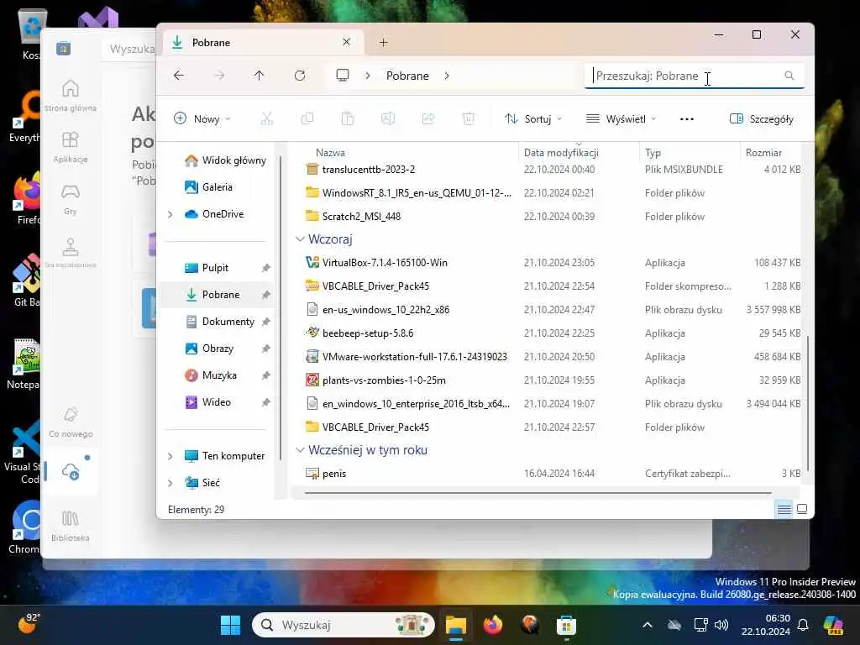The image size is (860, 645).
Task: Open Strona główna in Microsoft Store
Action: (x=71, y=96)
